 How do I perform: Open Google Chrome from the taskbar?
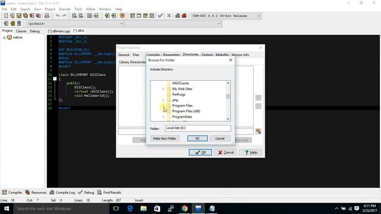pyautogui.click(x=185, y=209)
